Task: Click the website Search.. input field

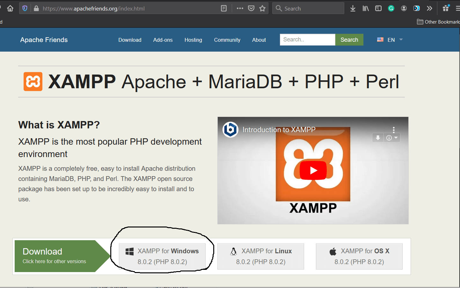Action: [308, 40]
